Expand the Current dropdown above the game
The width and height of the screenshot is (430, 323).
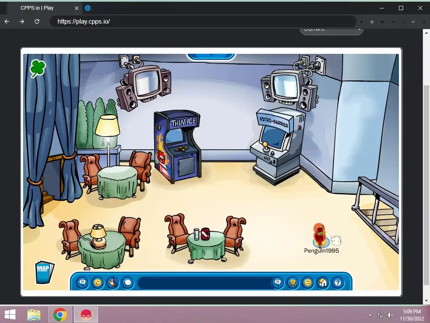(x=332, y=30)
